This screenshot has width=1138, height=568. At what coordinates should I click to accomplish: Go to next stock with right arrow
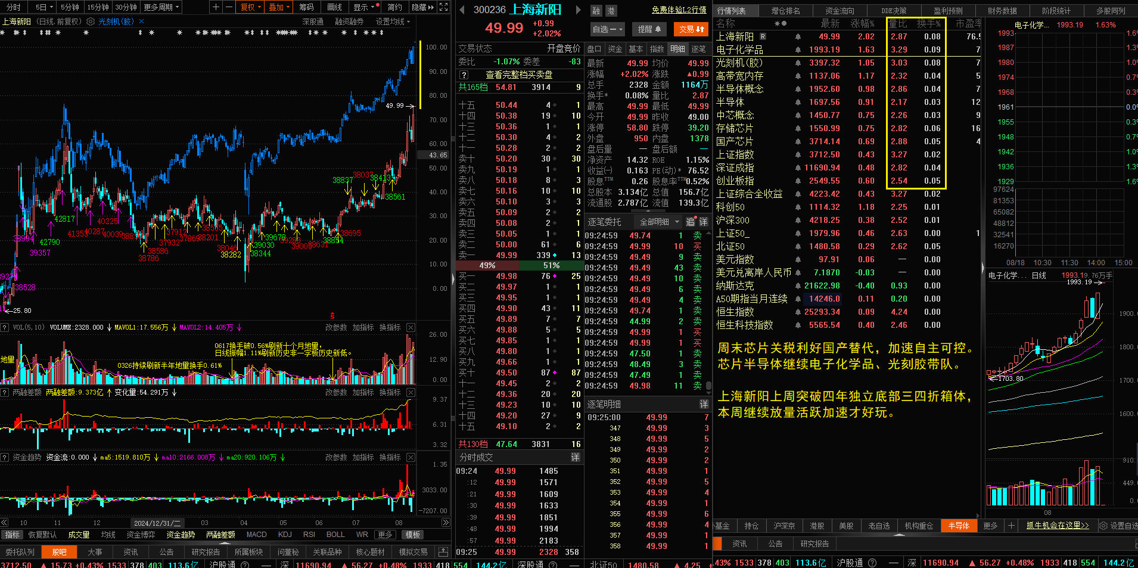coord(578,10)
